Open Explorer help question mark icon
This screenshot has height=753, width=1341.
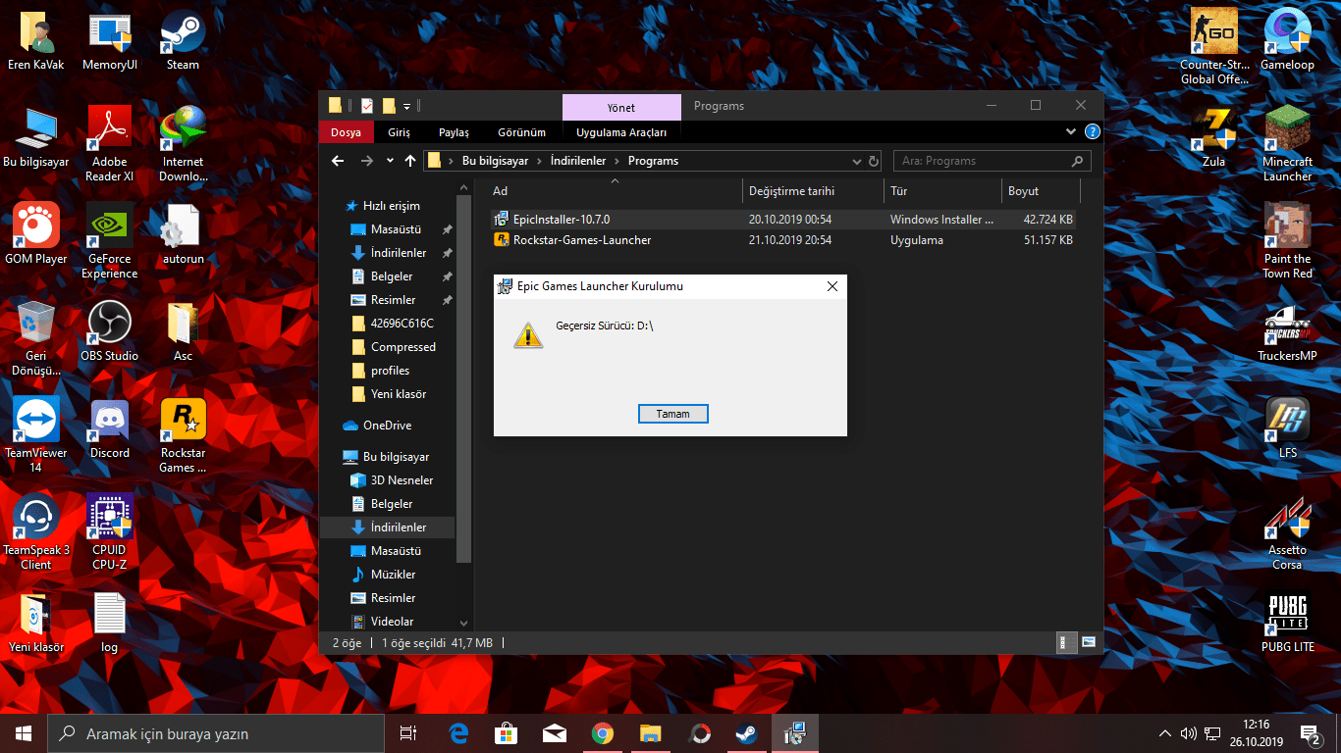click(x=1092, y=131)
